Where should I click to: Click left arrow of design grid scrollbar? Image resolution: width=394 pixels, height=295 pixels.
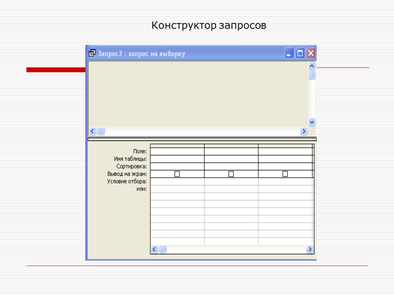(x=154, y=249)
